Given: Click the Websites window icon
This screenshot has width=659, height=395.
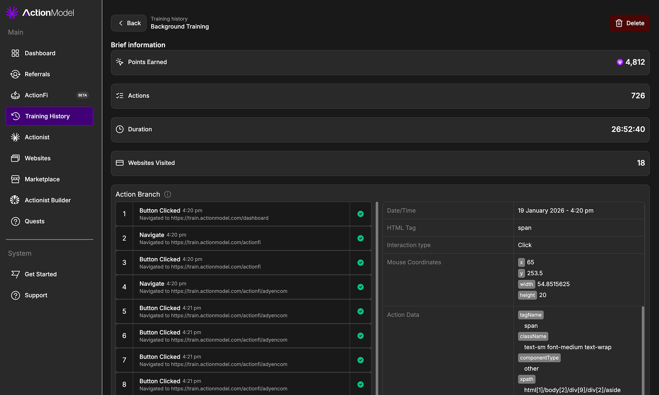Looking at the screenshot, I should point(15,158).
